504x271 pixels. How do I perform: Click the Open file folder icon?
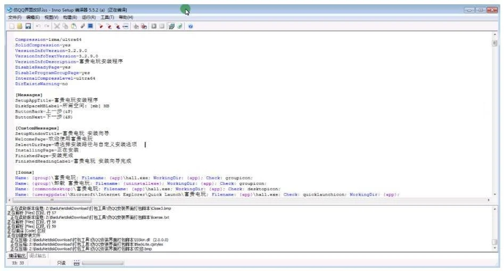point(20,26)
